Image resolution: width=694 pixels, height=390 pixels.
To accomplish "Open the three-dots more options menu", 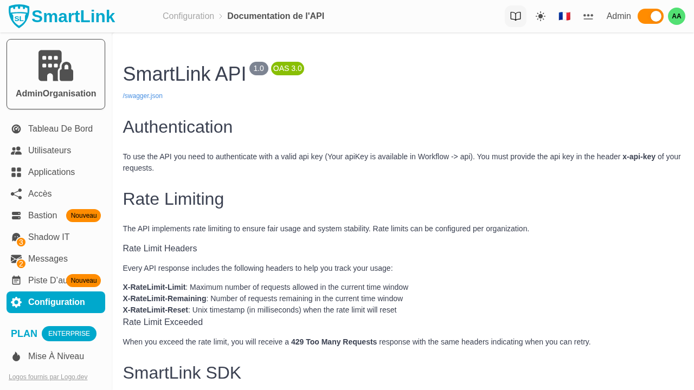I will click(588, 16).
